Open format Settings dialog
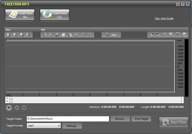Viewport: 192px width, 134px height. [72, 126]
